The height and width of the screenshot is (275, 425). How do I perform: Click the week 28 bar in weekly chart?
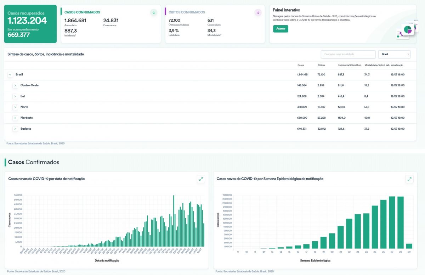pyautogui.click(x=401, y=223)
